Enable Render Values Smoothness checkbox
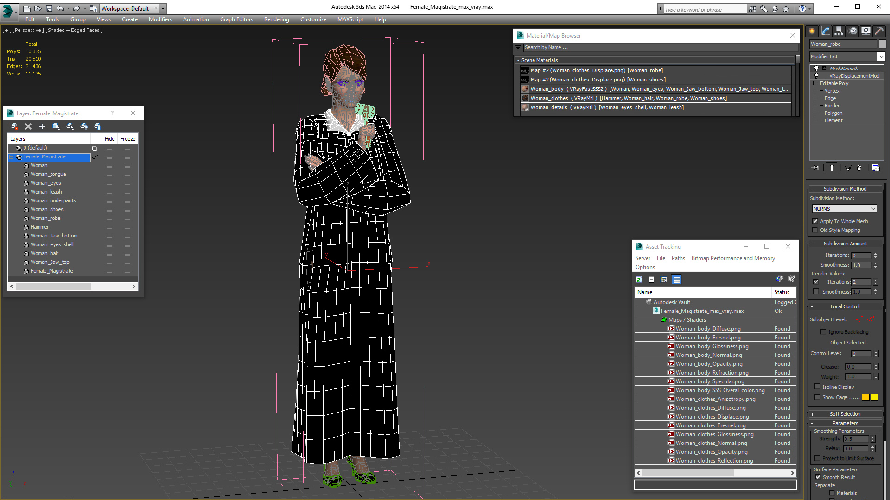 pyautogui.click(x=816, y=292)
